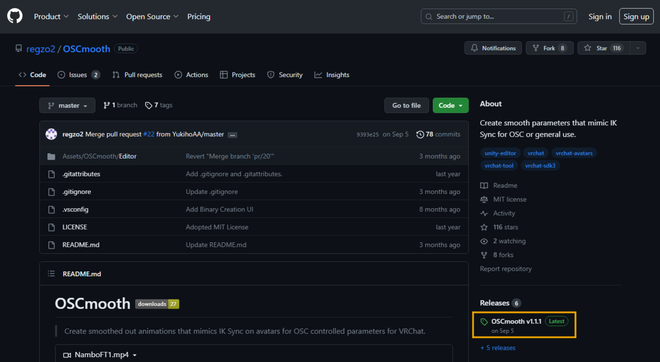The image size is (660, 362).
Task: Open the master branch selector dropdown
Action: (67, 105)
